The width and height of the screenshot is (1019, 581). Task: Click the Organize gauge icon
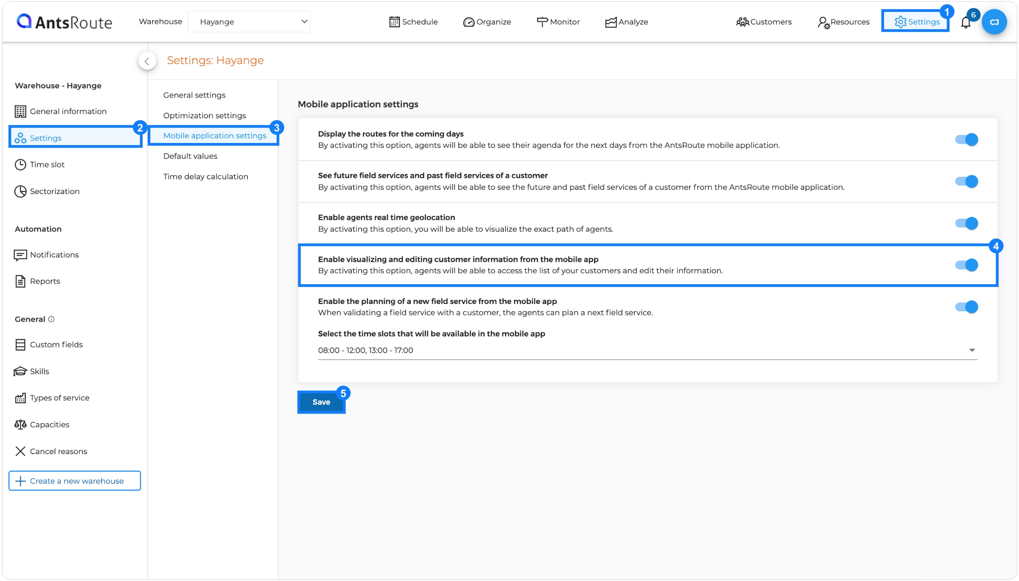[x=469, y=22]
